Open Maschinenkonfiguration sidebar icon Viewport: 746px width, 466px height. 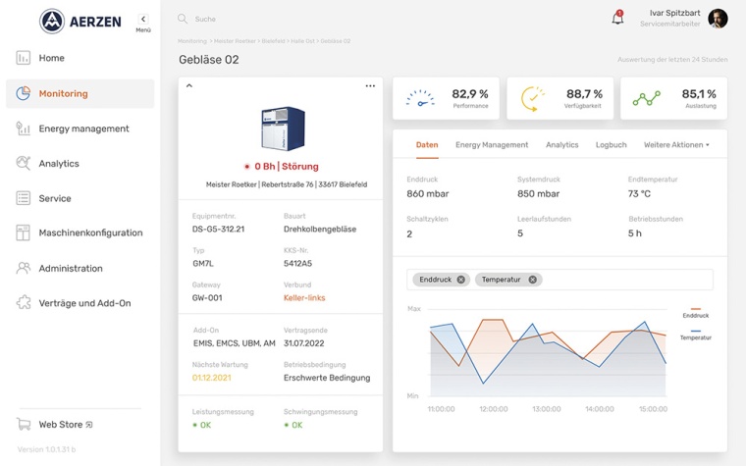(x=24, y=233)
